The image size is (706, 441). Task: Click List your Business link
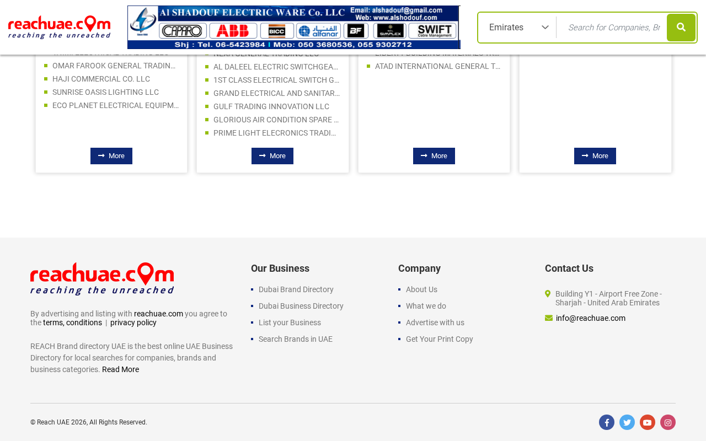[290, 322]
